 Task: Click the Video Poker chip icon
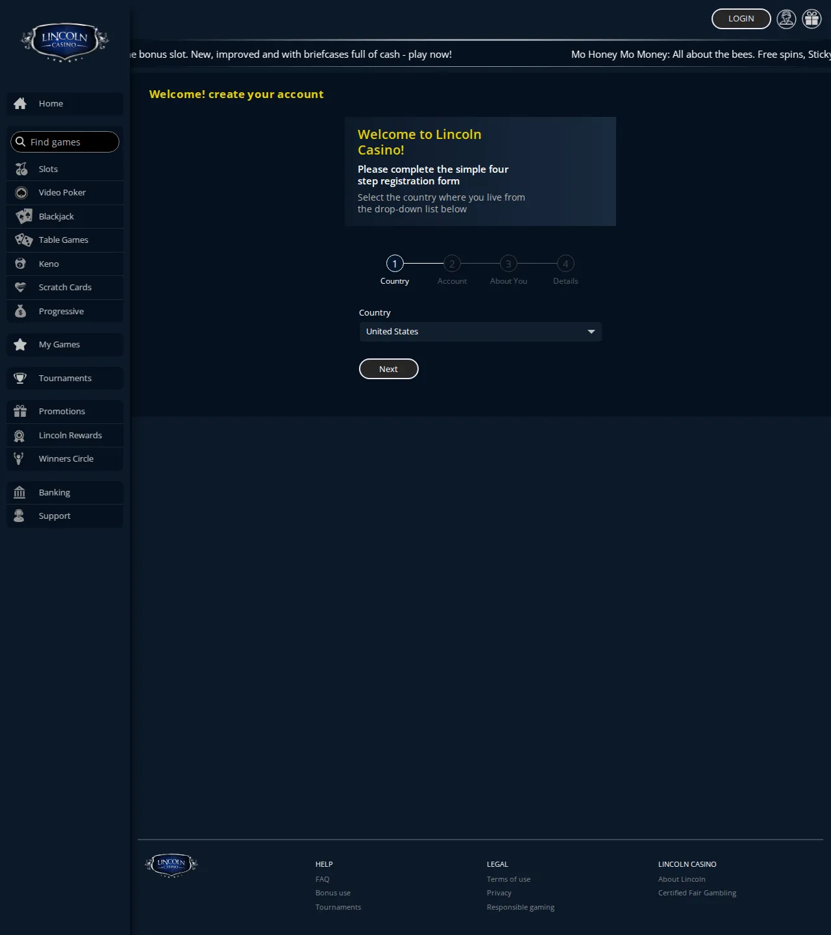point(21,193)
